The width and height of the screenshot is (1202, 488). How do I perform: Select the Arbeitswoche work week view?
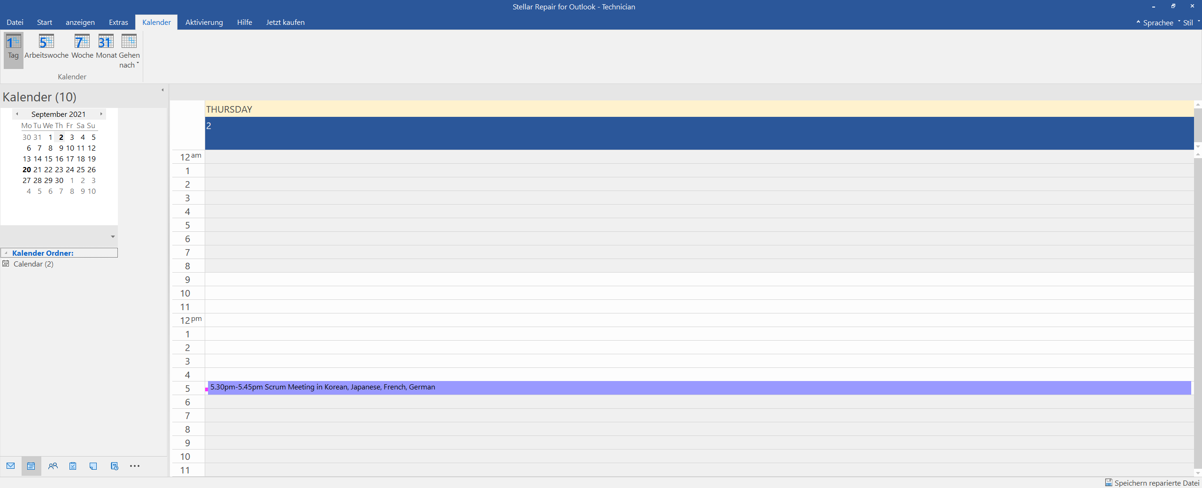(46, 47)
